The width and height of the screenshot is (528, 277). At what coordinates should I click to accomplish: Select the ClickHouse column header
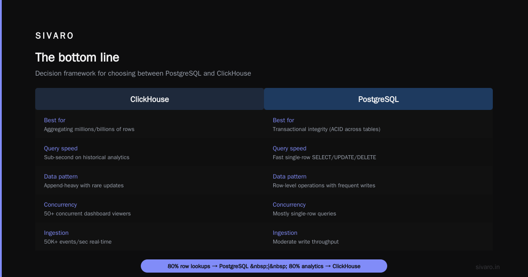point(150,99)
